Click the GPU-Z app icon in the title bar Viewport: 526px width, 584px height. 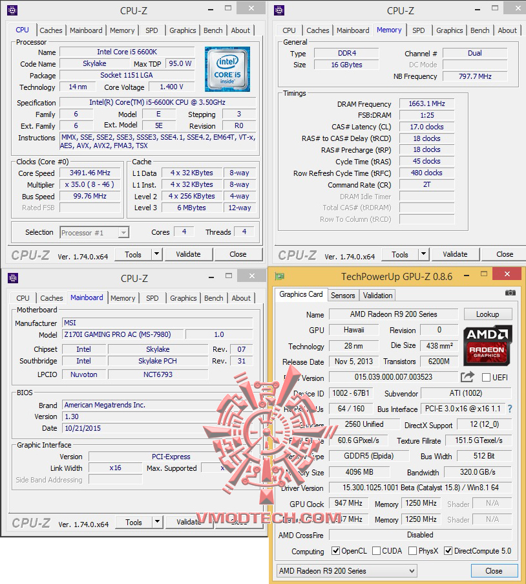click(280, 276)
